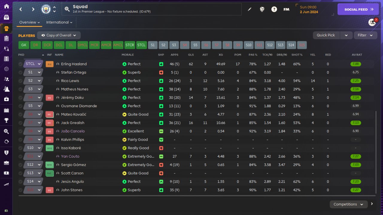This screenshot has height=215, width=383.
Task: Open João Cancelo's player profile link
Action: coord(73,131)
